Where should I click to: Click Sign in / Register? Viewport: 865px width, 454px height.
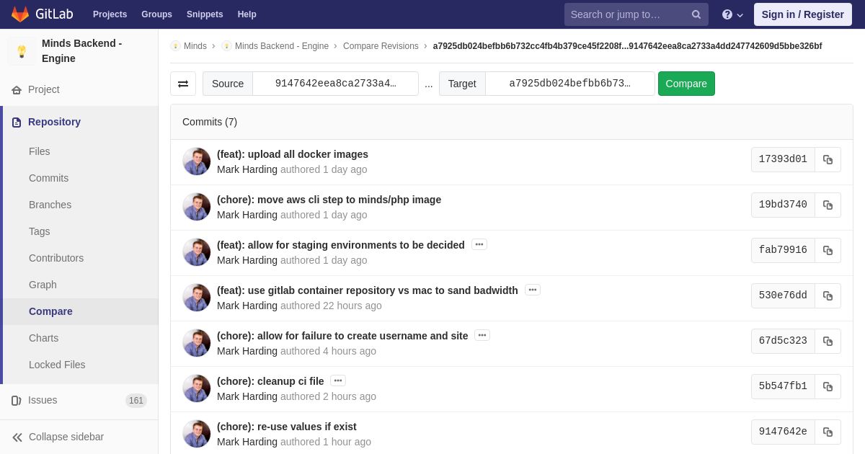click(x=802, y=14)
